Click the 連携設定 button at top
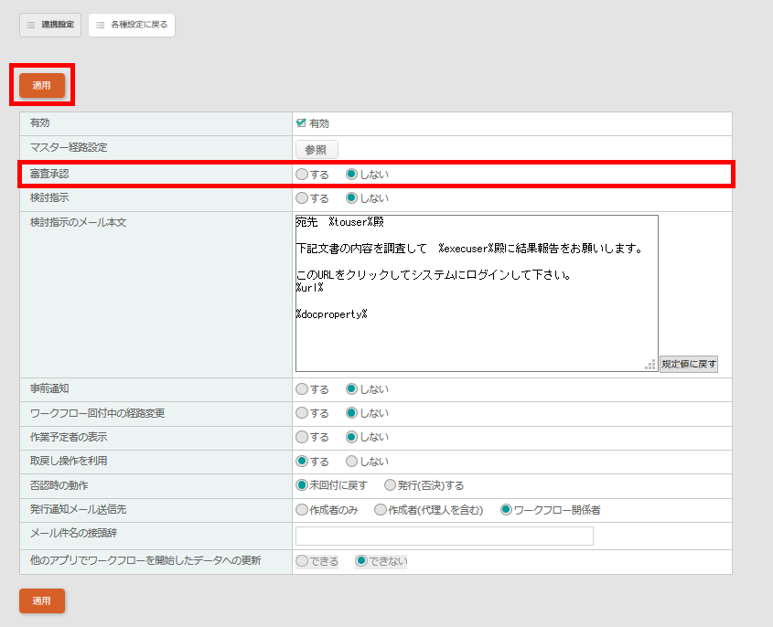Image resolution: width=773 pixels, height=627 pixels. tap(50, 25)
